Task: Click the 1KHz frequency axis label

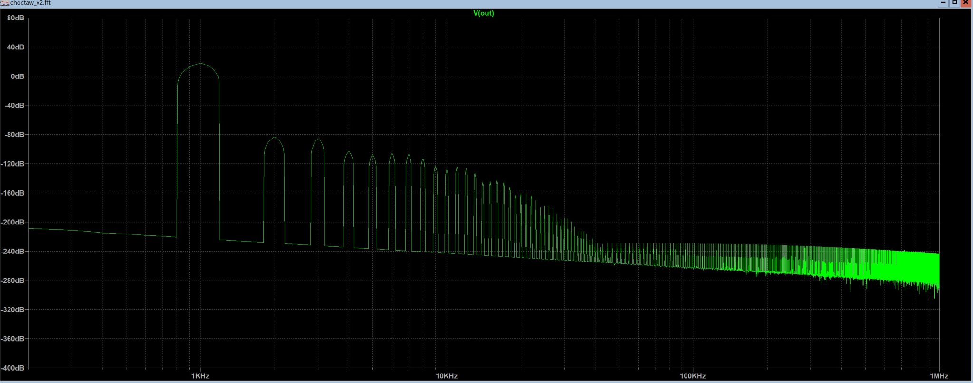Action: click(x=200, y=376)
